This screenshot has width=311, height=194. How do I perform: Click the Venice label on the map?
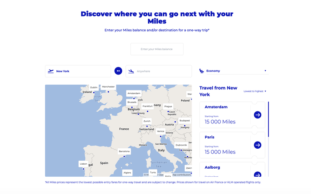click(160, 131)
